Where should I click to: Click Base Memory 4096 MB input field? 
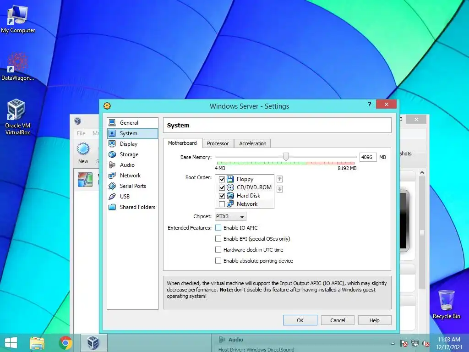(368, 157)
